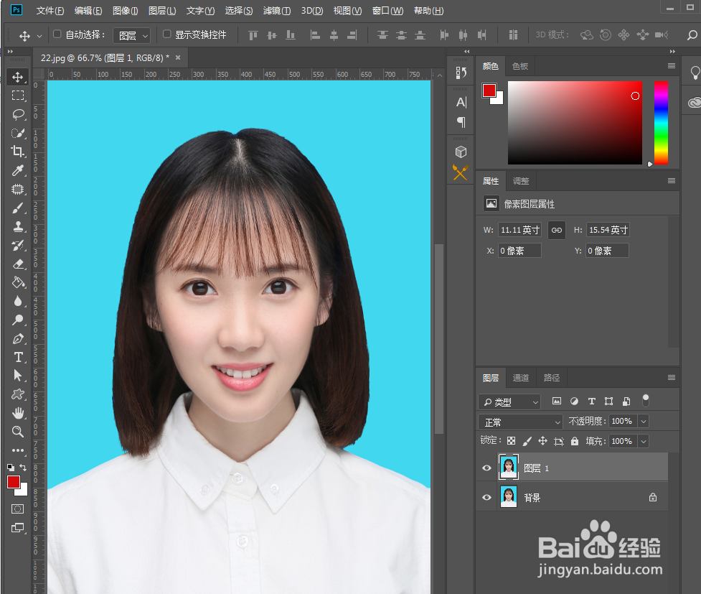The width and height of the screenshot is (701, 594).
Task: Select the Quick Selection tool
Action: pos(18,133)
